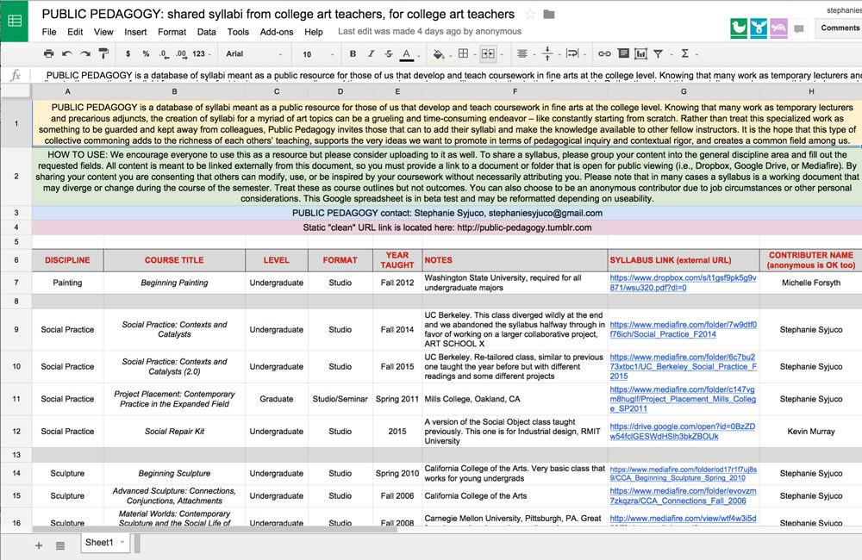Click the Filter icon
The height and width of the screenshot is (560, 862).
658,53
